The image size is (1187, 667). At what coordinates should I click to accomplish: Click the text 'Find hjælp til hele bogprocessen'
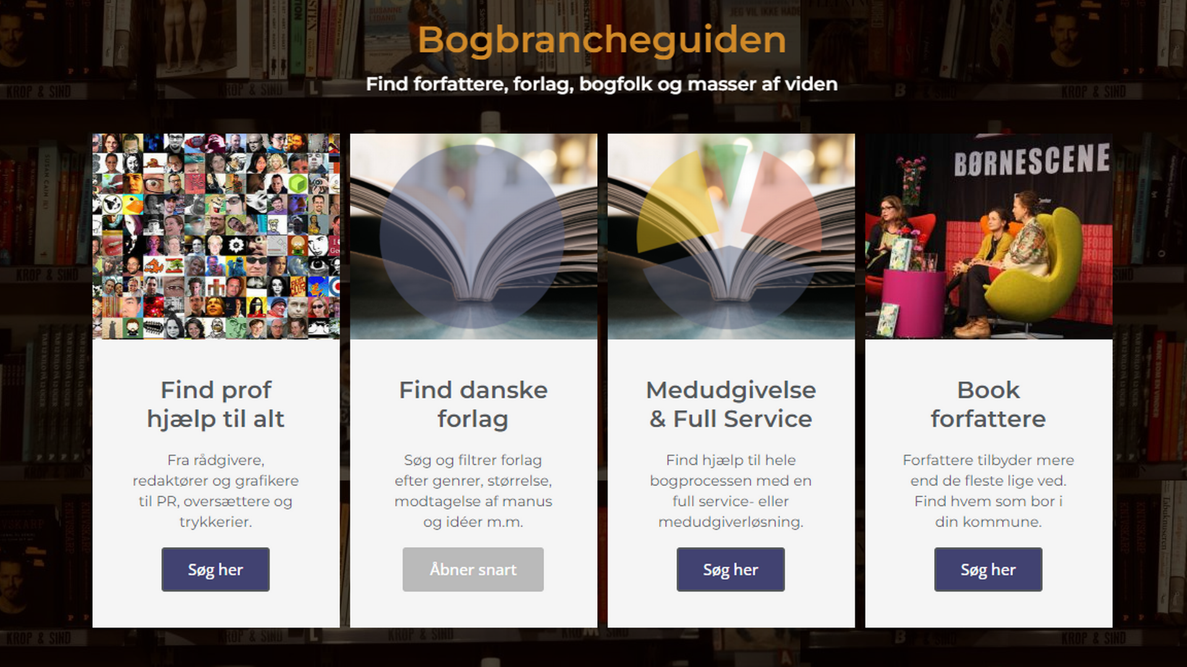[731, 471]
